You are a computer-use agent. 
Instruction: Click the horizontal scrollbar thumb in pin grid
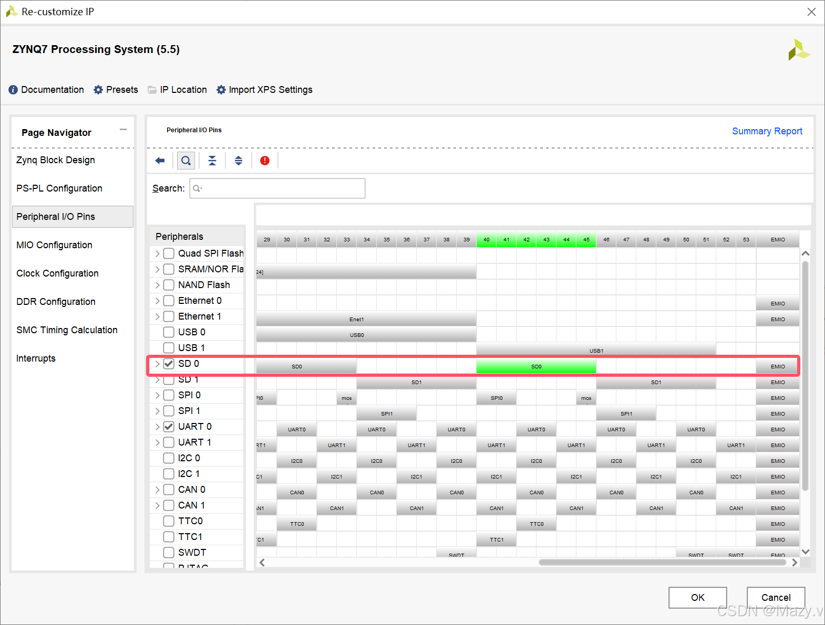(x=662, y=562)
